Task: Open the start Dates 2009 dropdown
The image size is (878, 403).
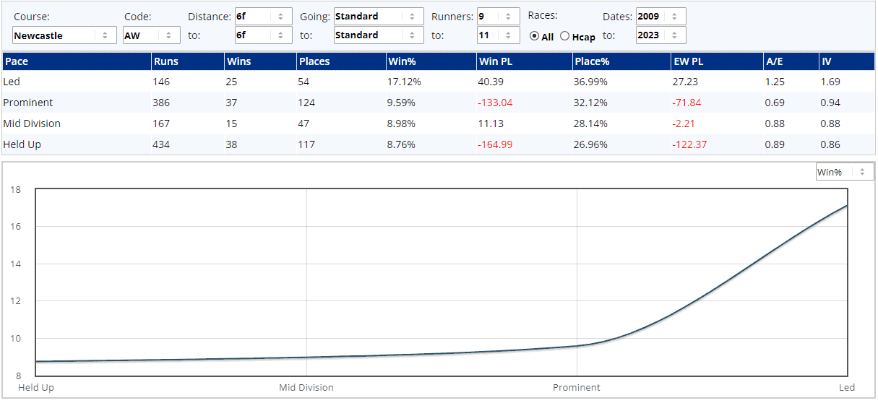Action: [660, 17]
